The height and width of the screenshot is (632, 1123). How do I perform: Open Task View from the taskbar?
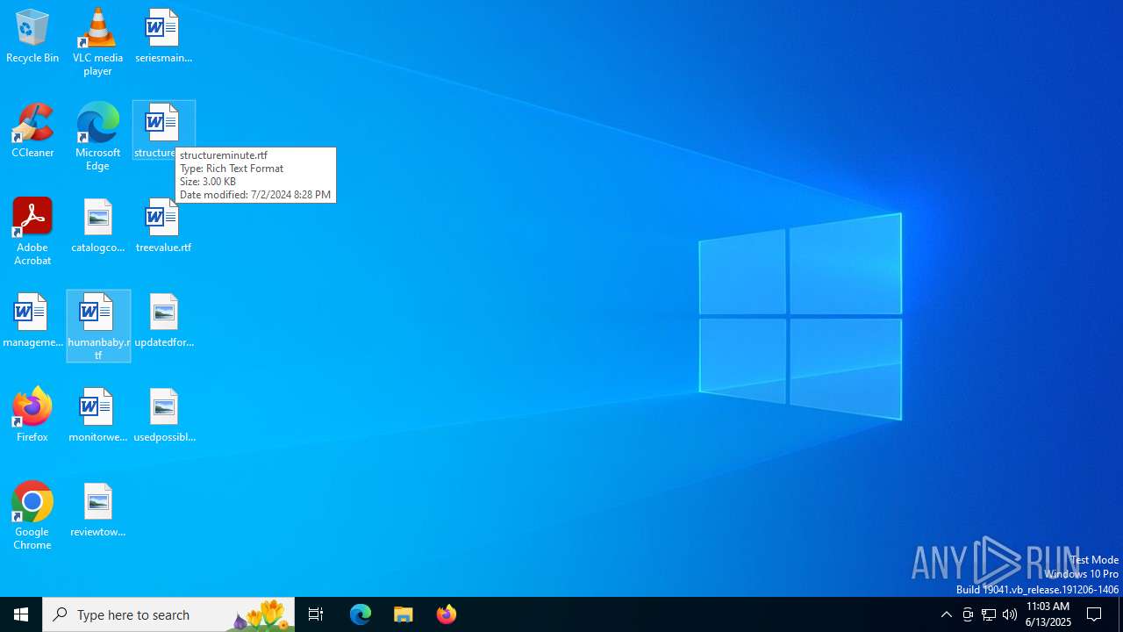[x=316, y=614]
